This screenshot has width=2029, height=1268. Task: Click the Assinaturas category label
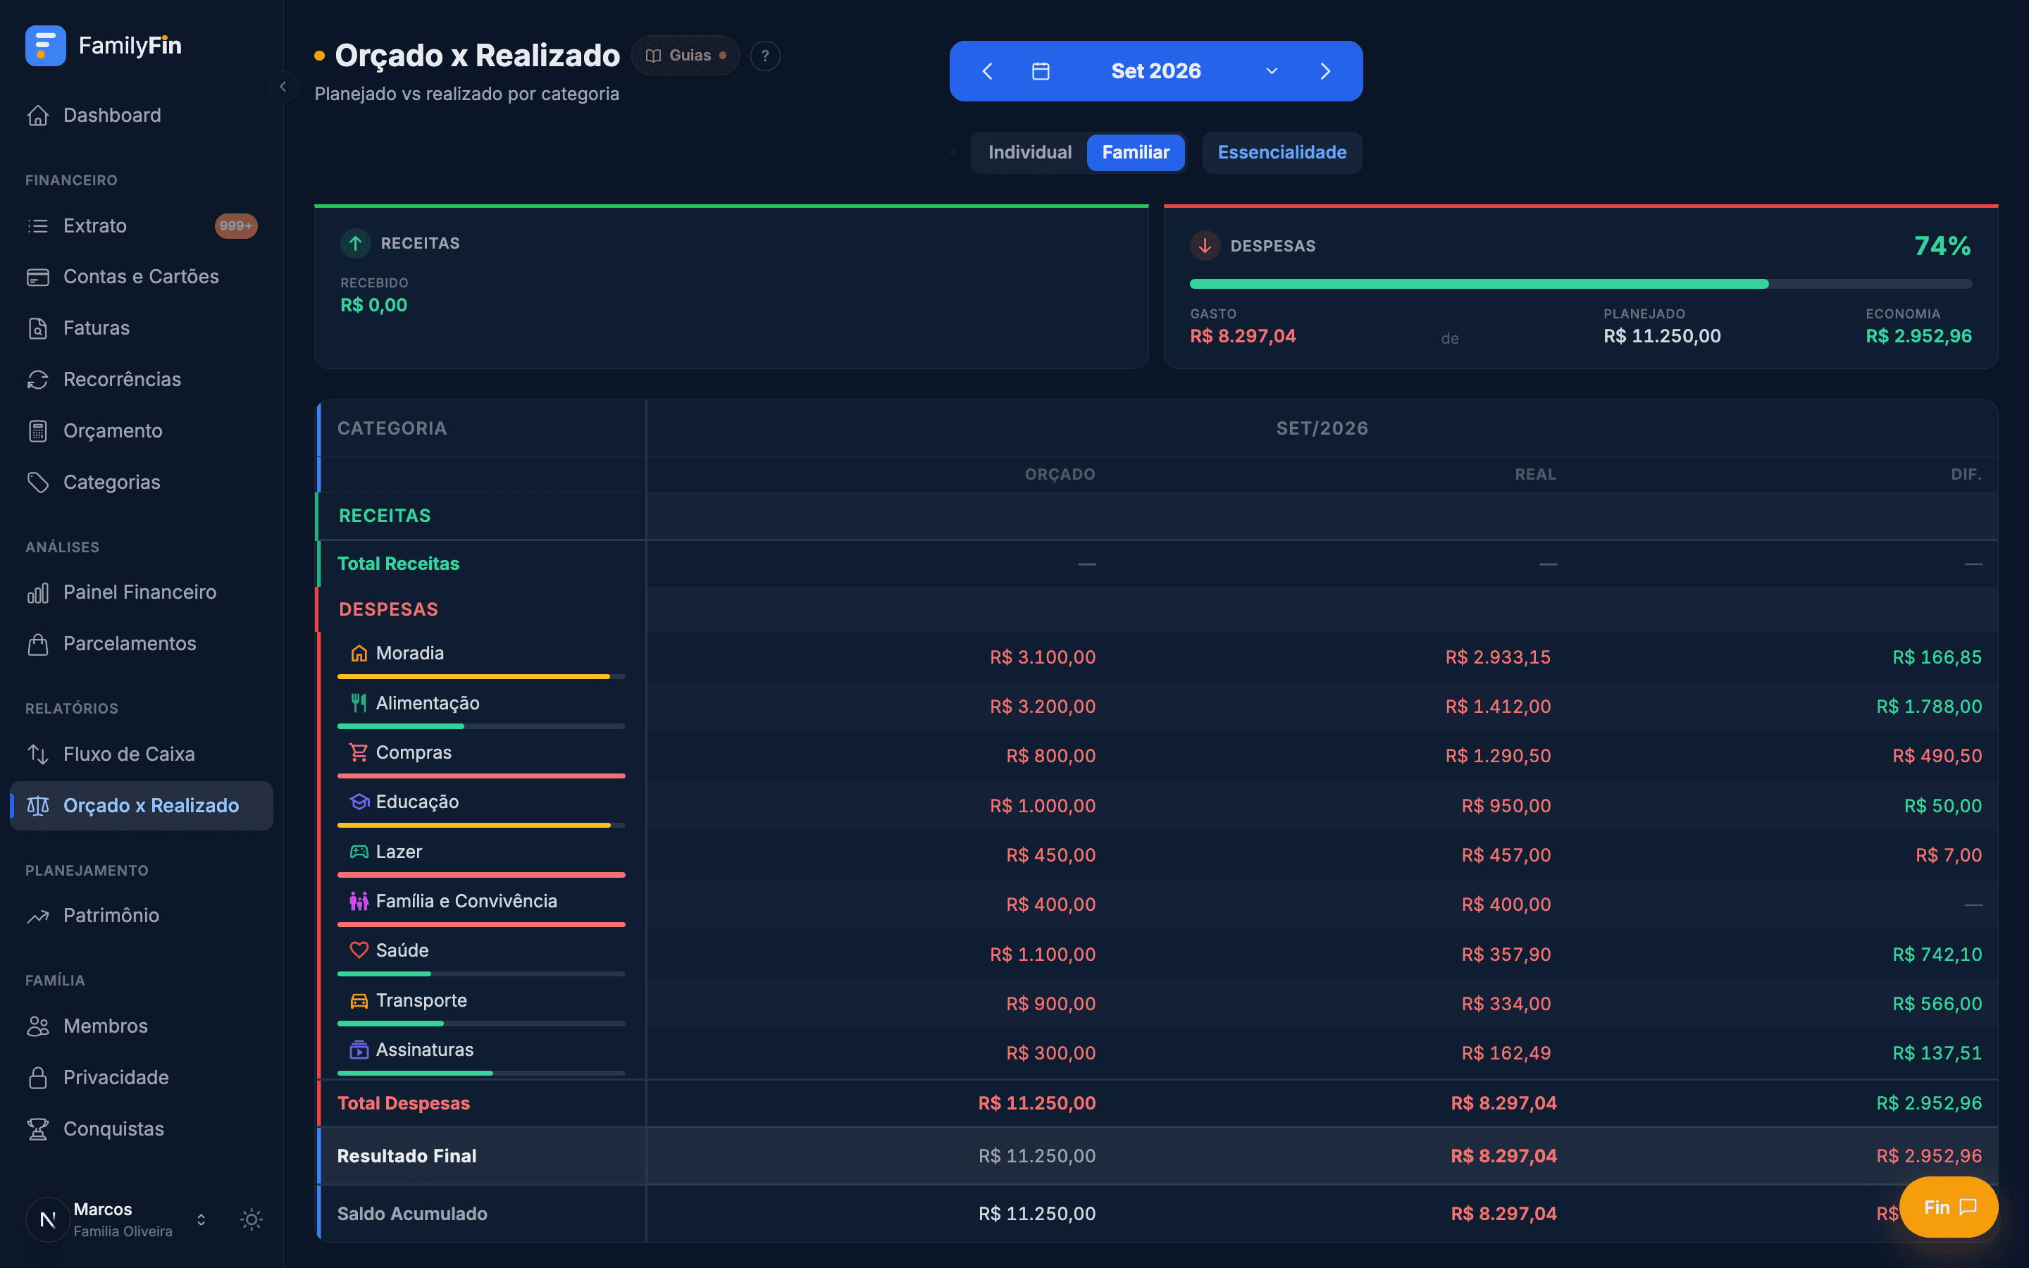tap(424, 1050)
